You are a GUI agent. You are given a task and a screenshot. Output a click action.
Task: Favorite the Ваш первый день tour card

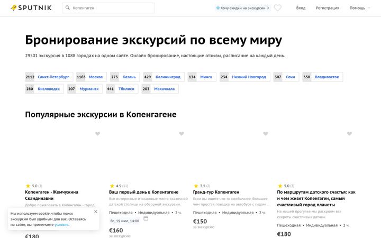click(182, 134)
